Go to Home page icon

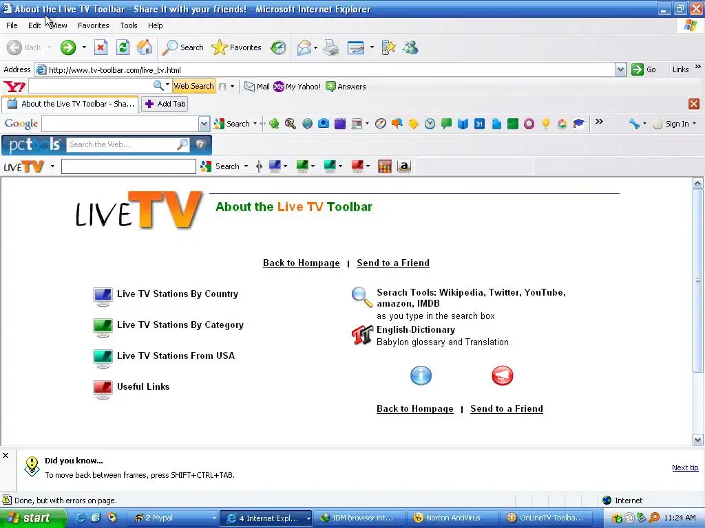tap(145, 47)
